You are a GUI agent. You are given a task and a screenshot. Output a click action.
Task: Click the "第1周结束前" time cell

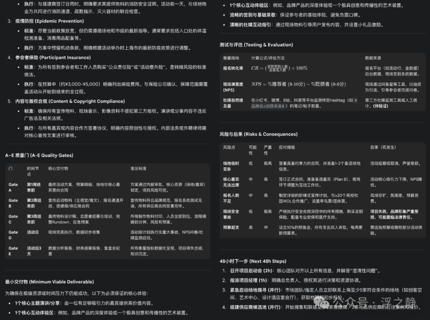click(34, 187)
